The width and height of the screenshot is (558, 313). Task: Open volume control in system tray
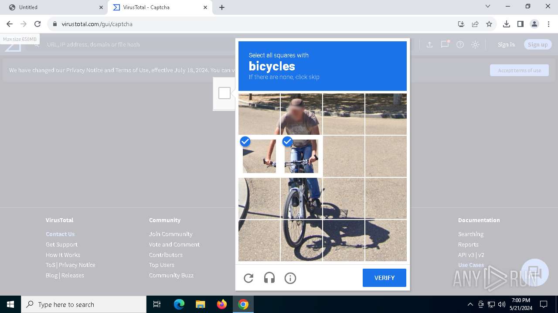[502, 304]
